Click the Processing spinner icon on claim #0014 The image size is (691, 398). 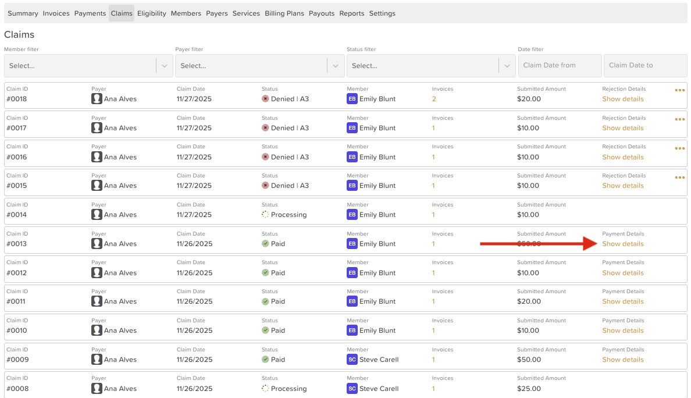(265, 215)
